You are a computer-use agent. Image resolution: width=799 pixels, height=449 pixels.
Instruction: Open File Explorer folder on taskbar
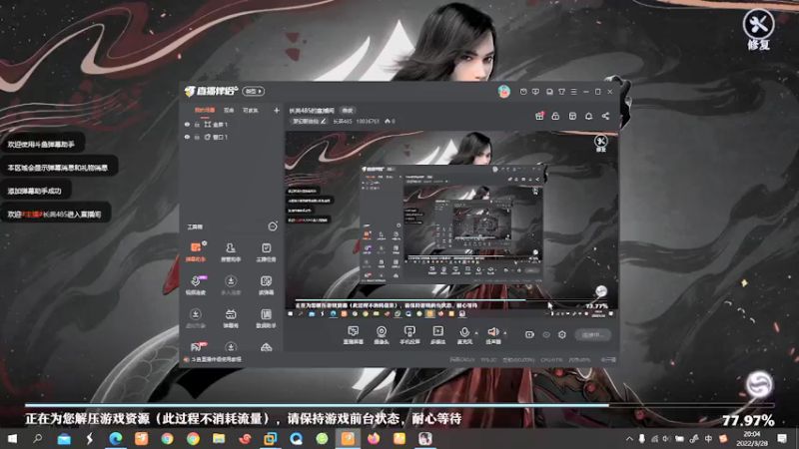coord(219,438)
